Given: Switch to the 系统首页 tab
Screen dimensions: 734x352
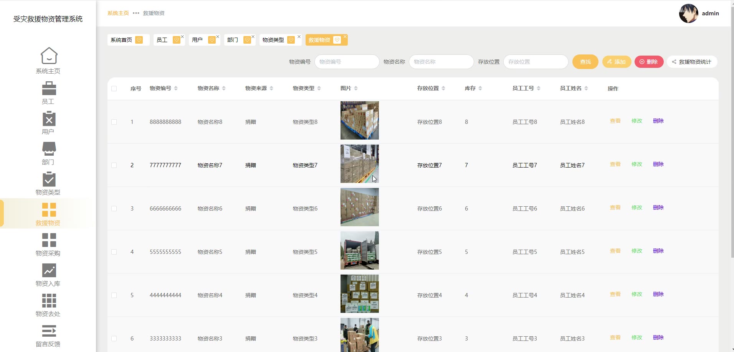Looking at the screenshot, I should pyautogui.click(x=121, y=40).
